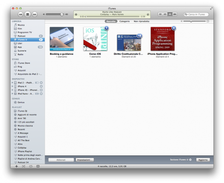
Task: Click the Abbonati button
Action: click(61, 160)
